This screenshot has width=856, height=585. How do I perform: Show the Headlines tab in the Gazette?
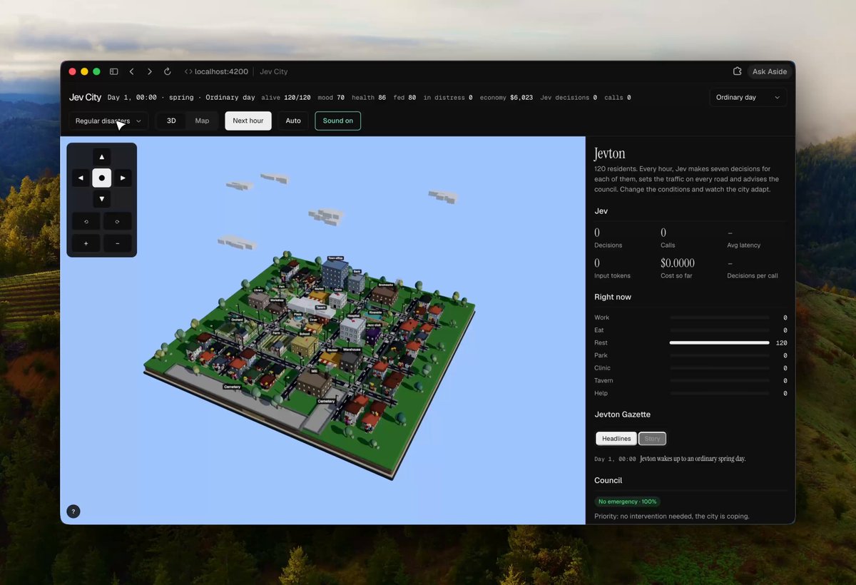(616, 439)
